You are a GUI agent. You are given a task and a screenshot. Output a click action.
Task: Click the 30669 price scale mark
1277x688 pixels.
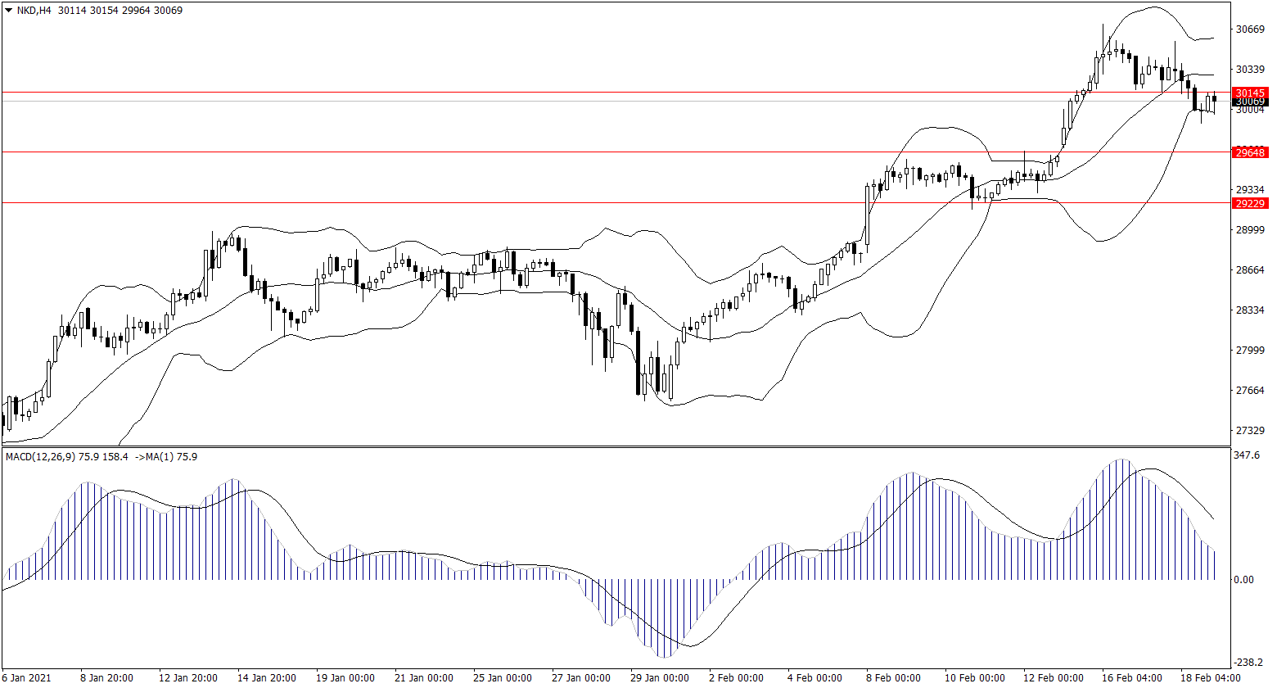pyautogui.click(x=1250, y=29)
